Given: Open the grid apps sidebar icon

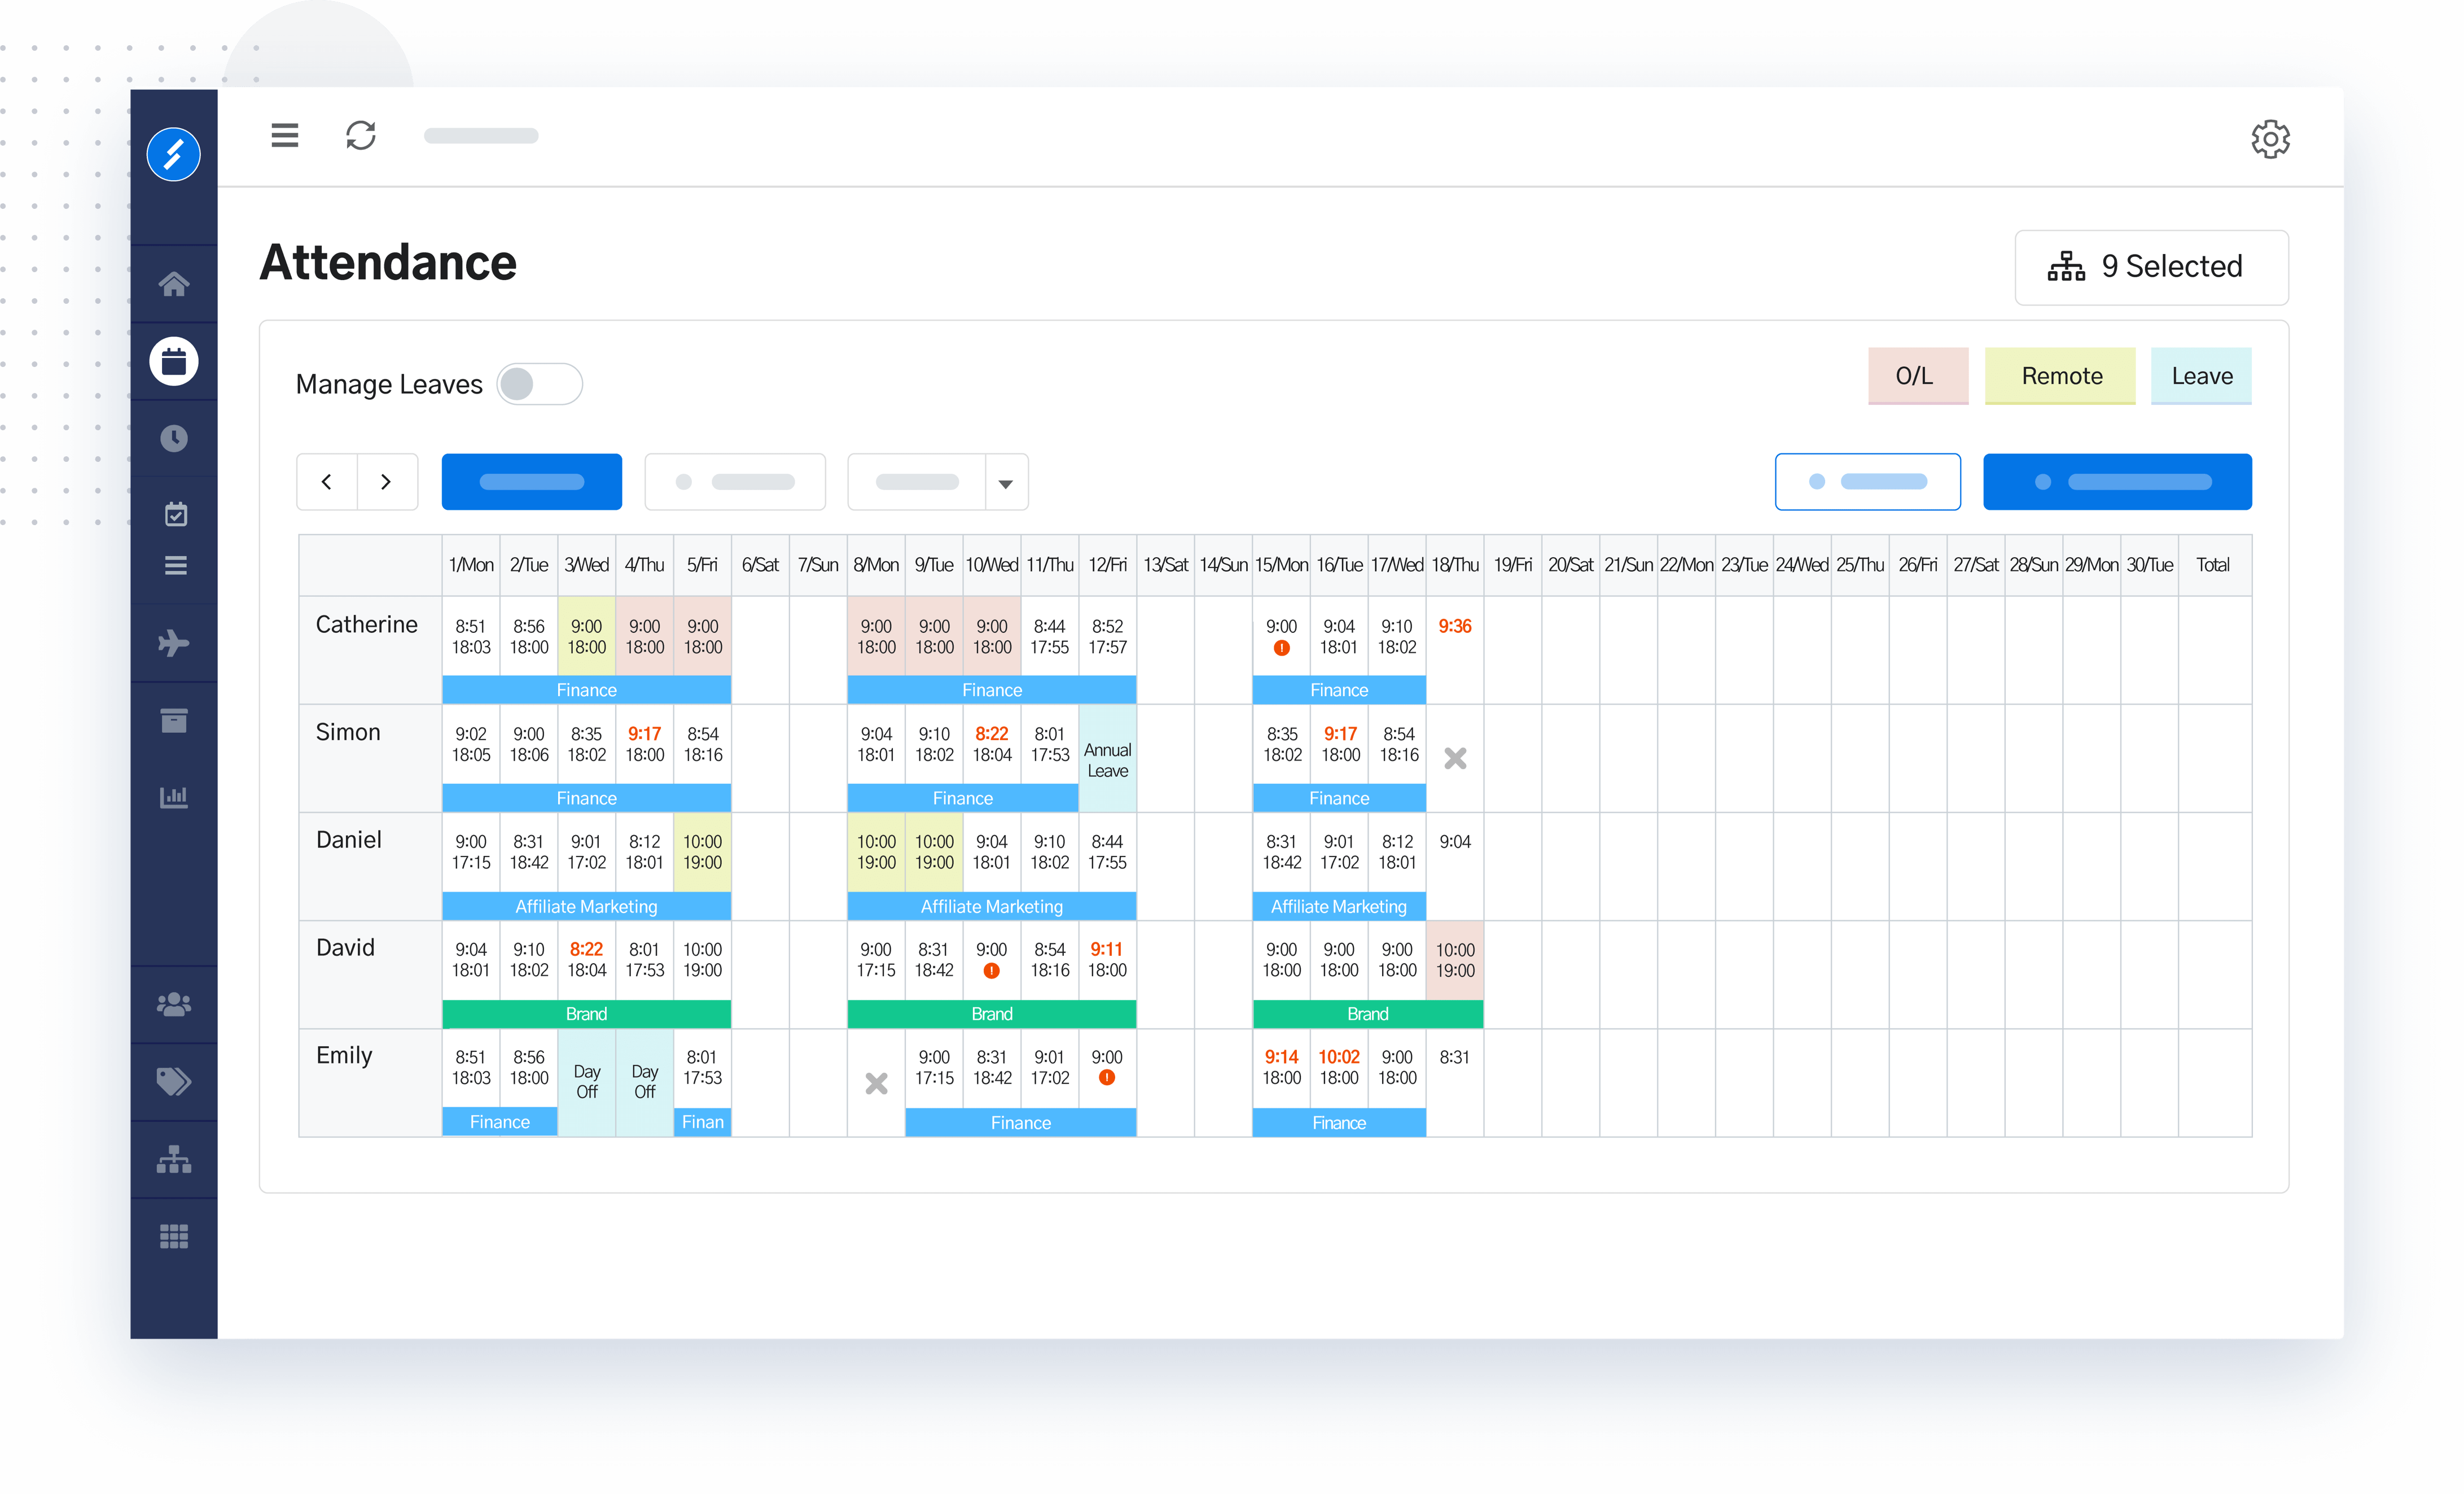Looking at the screenshot, I should 174,1237.
